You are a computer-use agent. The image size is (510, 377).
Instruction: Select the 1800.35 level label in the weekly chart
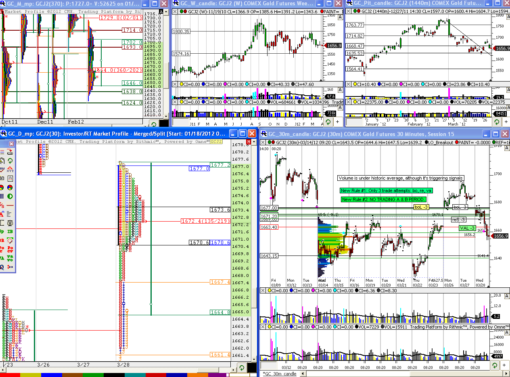click(181, 31)
